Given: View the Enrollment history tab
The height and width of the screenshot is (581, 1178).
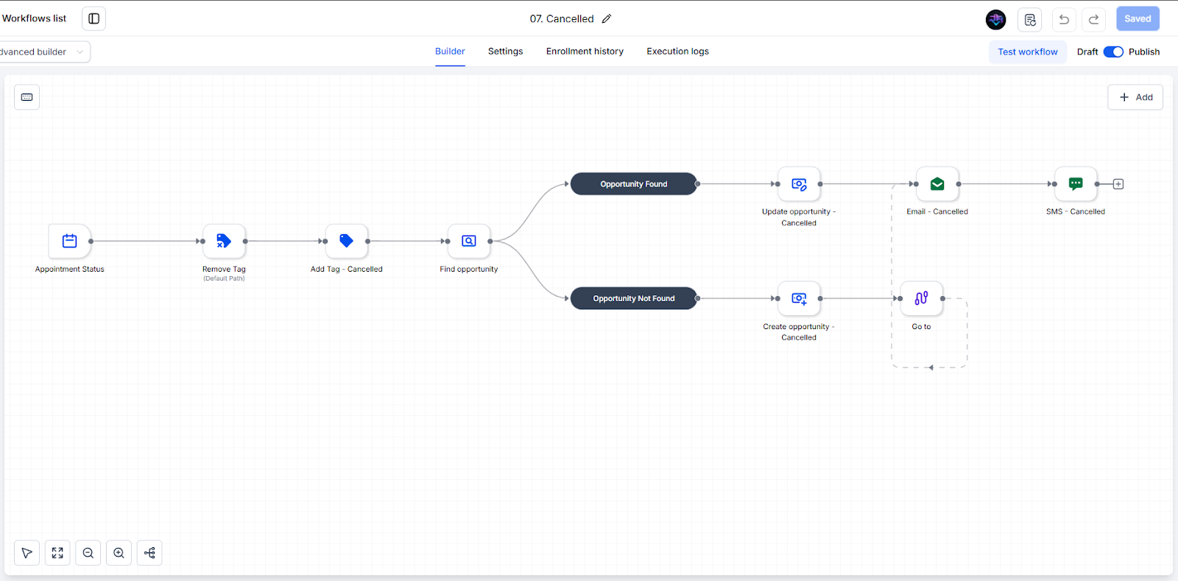Looking at the screenshot, I should [x=585, y=52].
